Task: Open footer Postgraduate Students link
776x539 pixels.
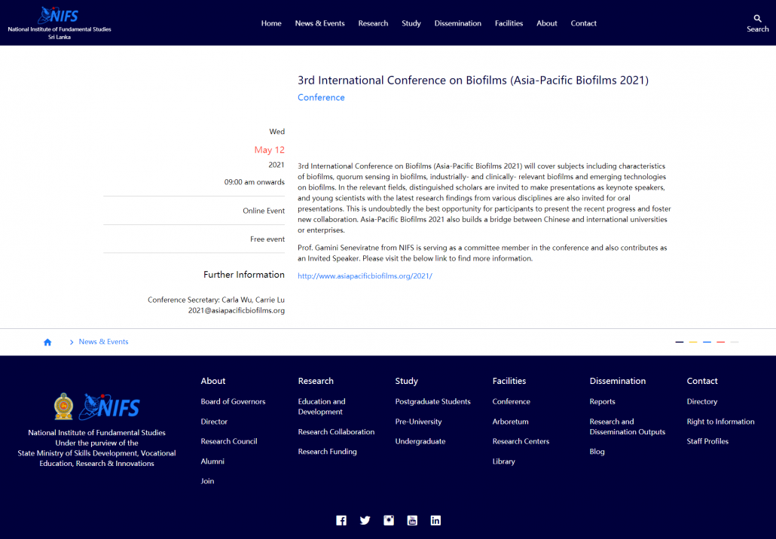Action: [432, 401]
